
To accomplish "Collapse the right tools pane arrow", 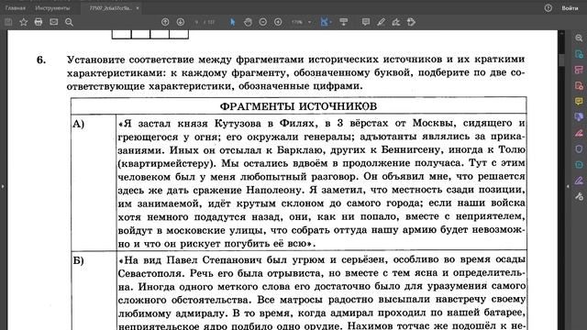I will pyautogui.click(x=568, y=186).
